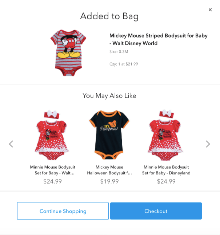Open Mickey Mouse Halloween Bodysuit title link
This screenshot has width=220, height=235.
[x=109, y=170]
